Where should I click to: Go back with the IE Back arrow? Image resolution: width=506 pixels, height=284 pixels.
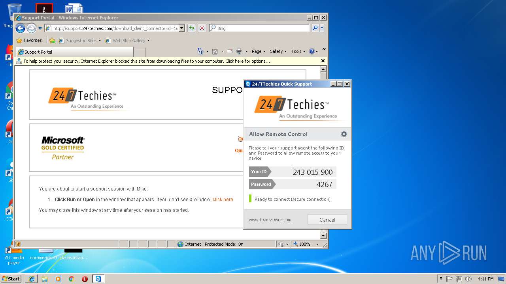(x=20, y=28)
